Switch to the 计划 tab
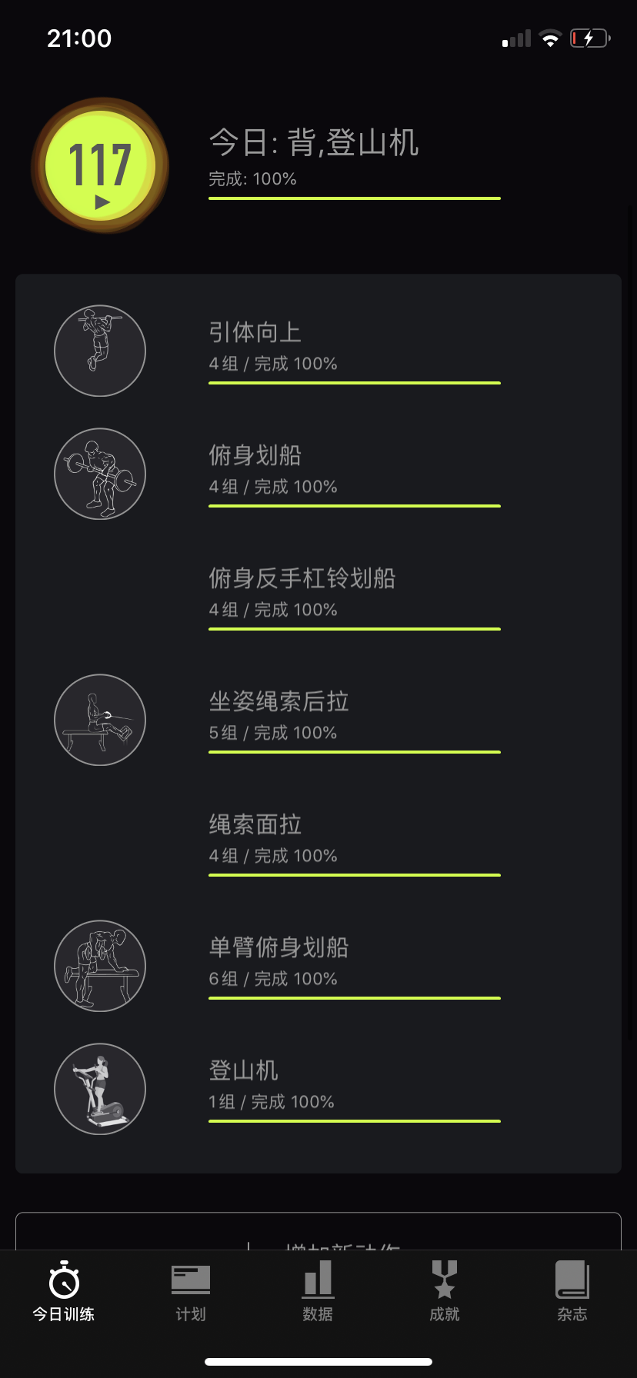This screenshot has height=1378, width=637. (x=191, y=1292)
